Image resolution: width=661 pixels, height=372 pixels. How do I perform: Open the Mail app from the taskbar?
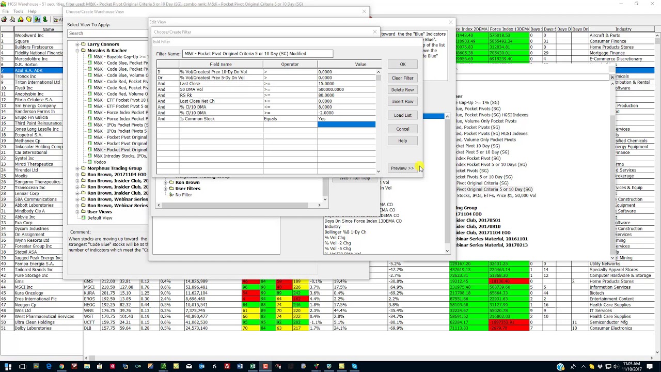coord(189,366)
